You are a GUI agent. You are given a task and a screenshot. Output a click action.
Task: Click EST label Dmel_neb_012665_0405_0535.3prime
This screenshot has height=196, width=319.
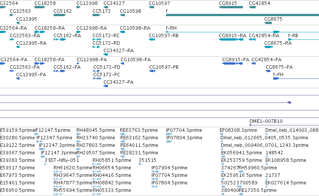tap(264, 138)
